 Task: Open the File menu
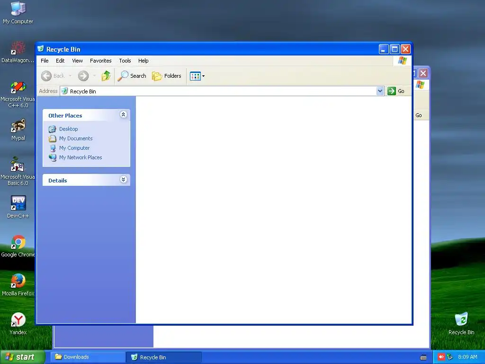[45, 61]
